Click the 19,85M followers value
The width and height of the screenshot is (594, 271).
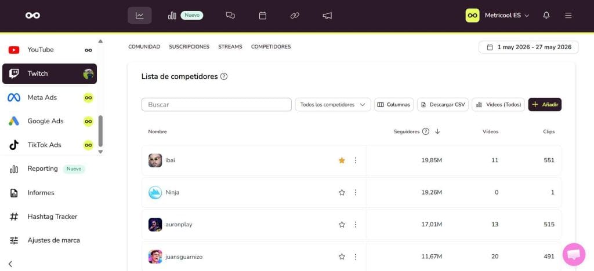pos(432,160)
